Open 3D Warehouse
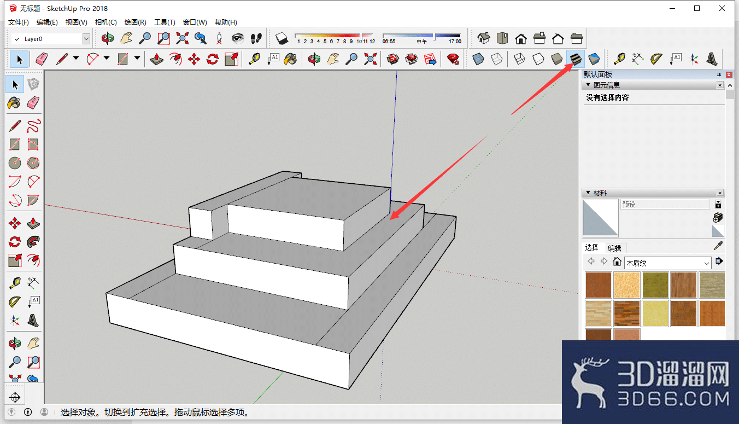The width and height of the screenshot is (739, 424). point(393,59)
